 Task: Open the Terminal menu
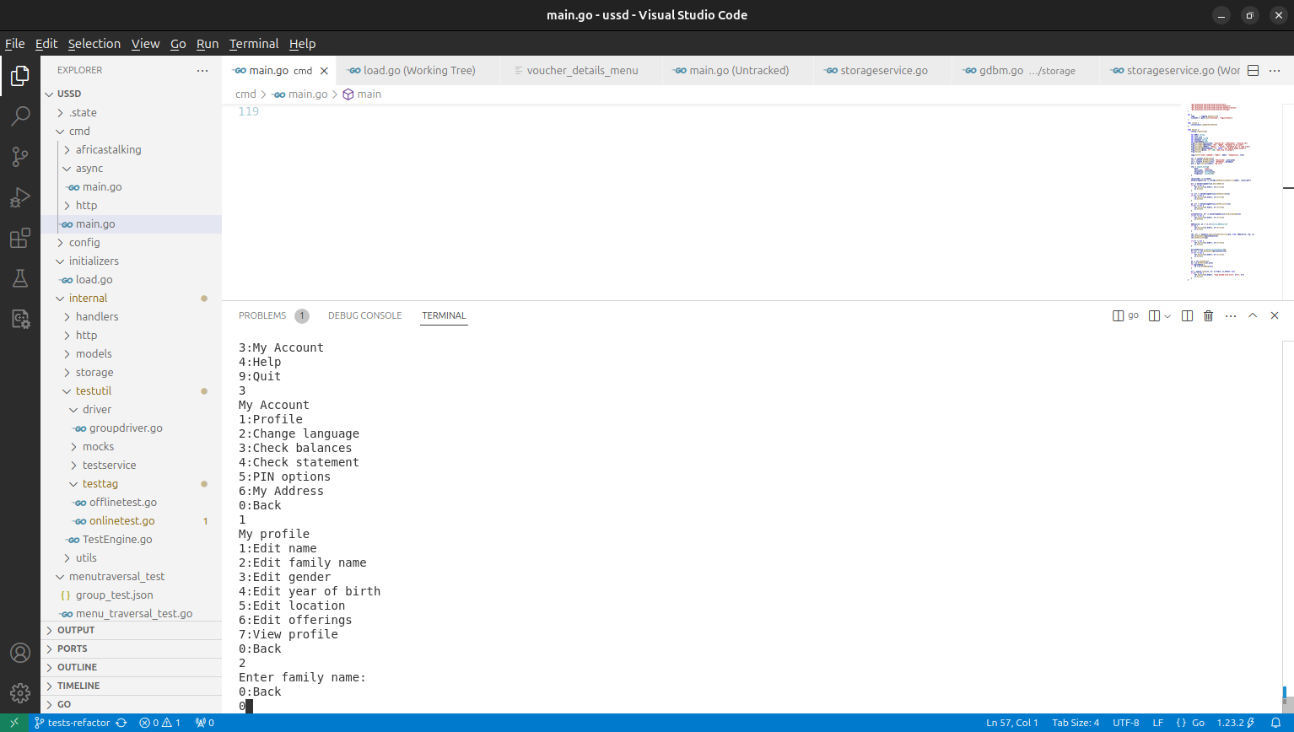point(253,44)
